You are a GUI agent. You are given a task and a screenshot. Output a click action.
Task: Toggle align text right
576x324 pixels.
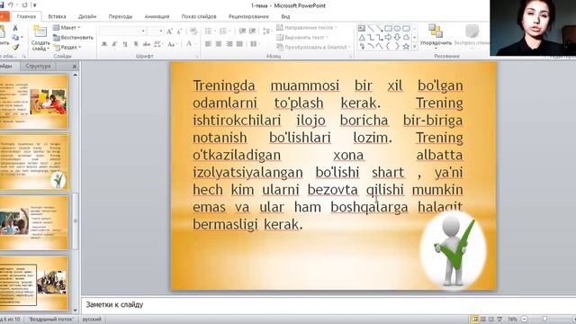pos(229,44)
